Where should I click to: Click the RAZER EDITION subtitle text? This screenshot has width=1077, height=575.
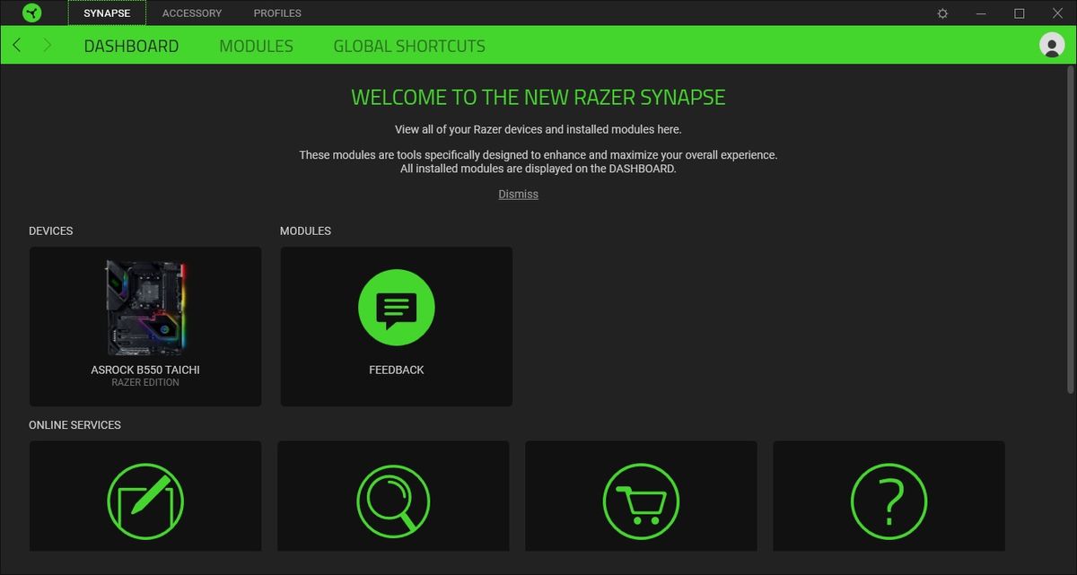145,383
